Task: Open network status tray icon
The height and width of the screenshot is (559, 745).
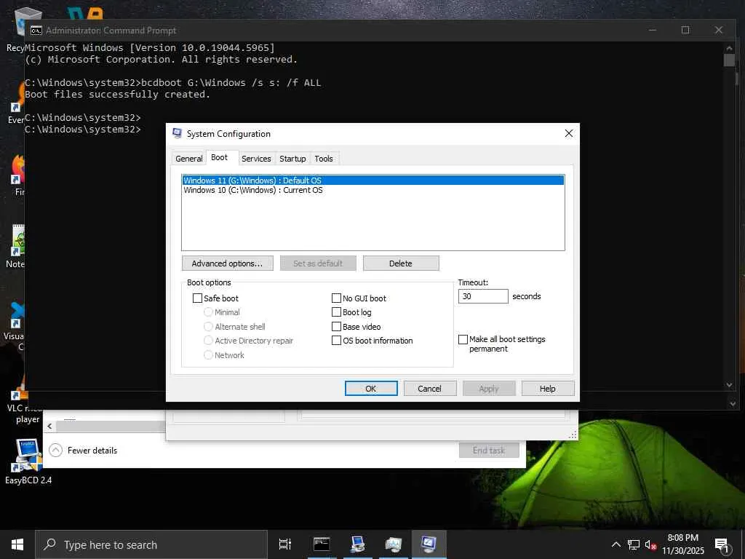Action: (x=634, y=544)
